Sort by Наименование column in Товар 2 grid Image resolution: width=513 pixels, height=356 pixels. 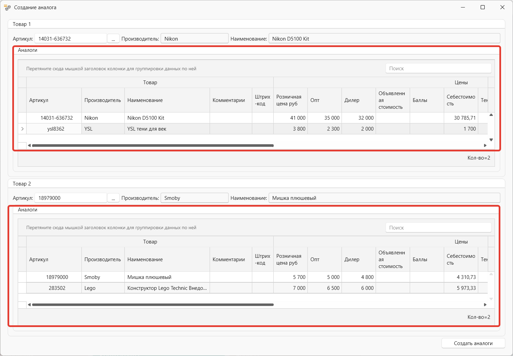[x=167, y=259]
